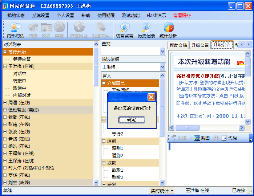
Task: Expand the 周通 (在线) tree node
Action: click(5, 103)
